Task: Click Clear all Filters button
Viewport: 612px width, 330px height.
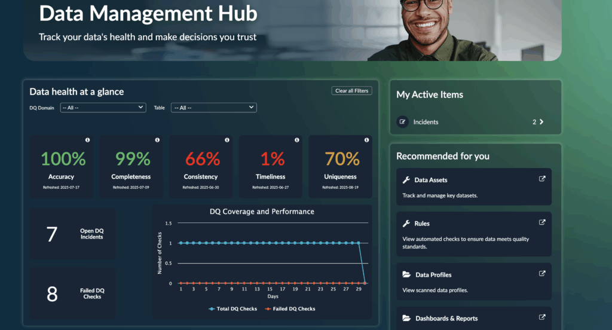Action: click(352, 91)
